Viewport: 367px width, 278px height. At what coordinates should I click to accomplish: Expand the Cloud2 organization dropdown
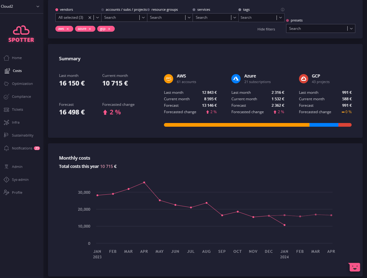coord(38,6)
